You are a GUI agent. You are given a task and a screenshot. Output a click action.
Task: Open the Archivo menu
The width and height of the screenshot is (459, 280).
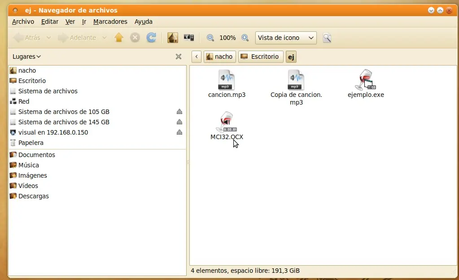coord(23,22)
